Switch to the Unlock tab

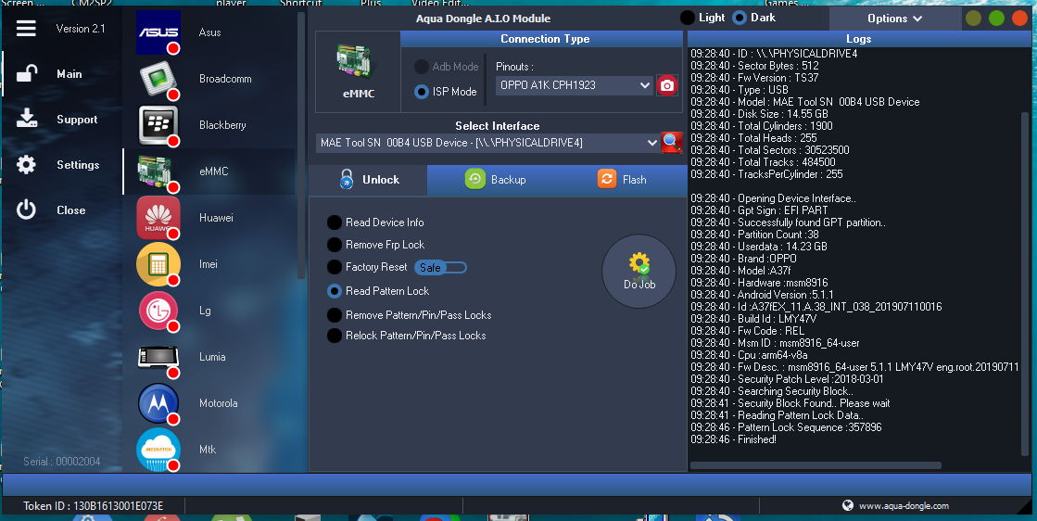pyautogui.click(x=369, y=180)
